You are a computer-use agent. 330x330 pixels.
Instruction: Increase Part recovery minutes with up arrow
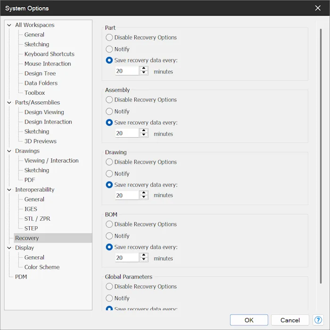144,68
